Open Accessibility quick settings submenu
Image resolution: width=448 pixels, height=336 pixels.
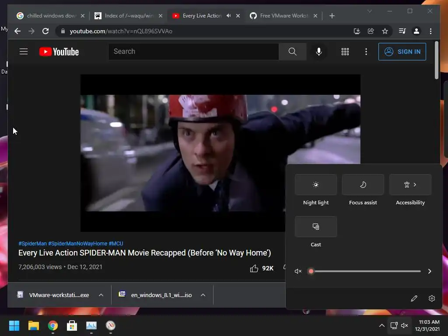coord(410,185)
